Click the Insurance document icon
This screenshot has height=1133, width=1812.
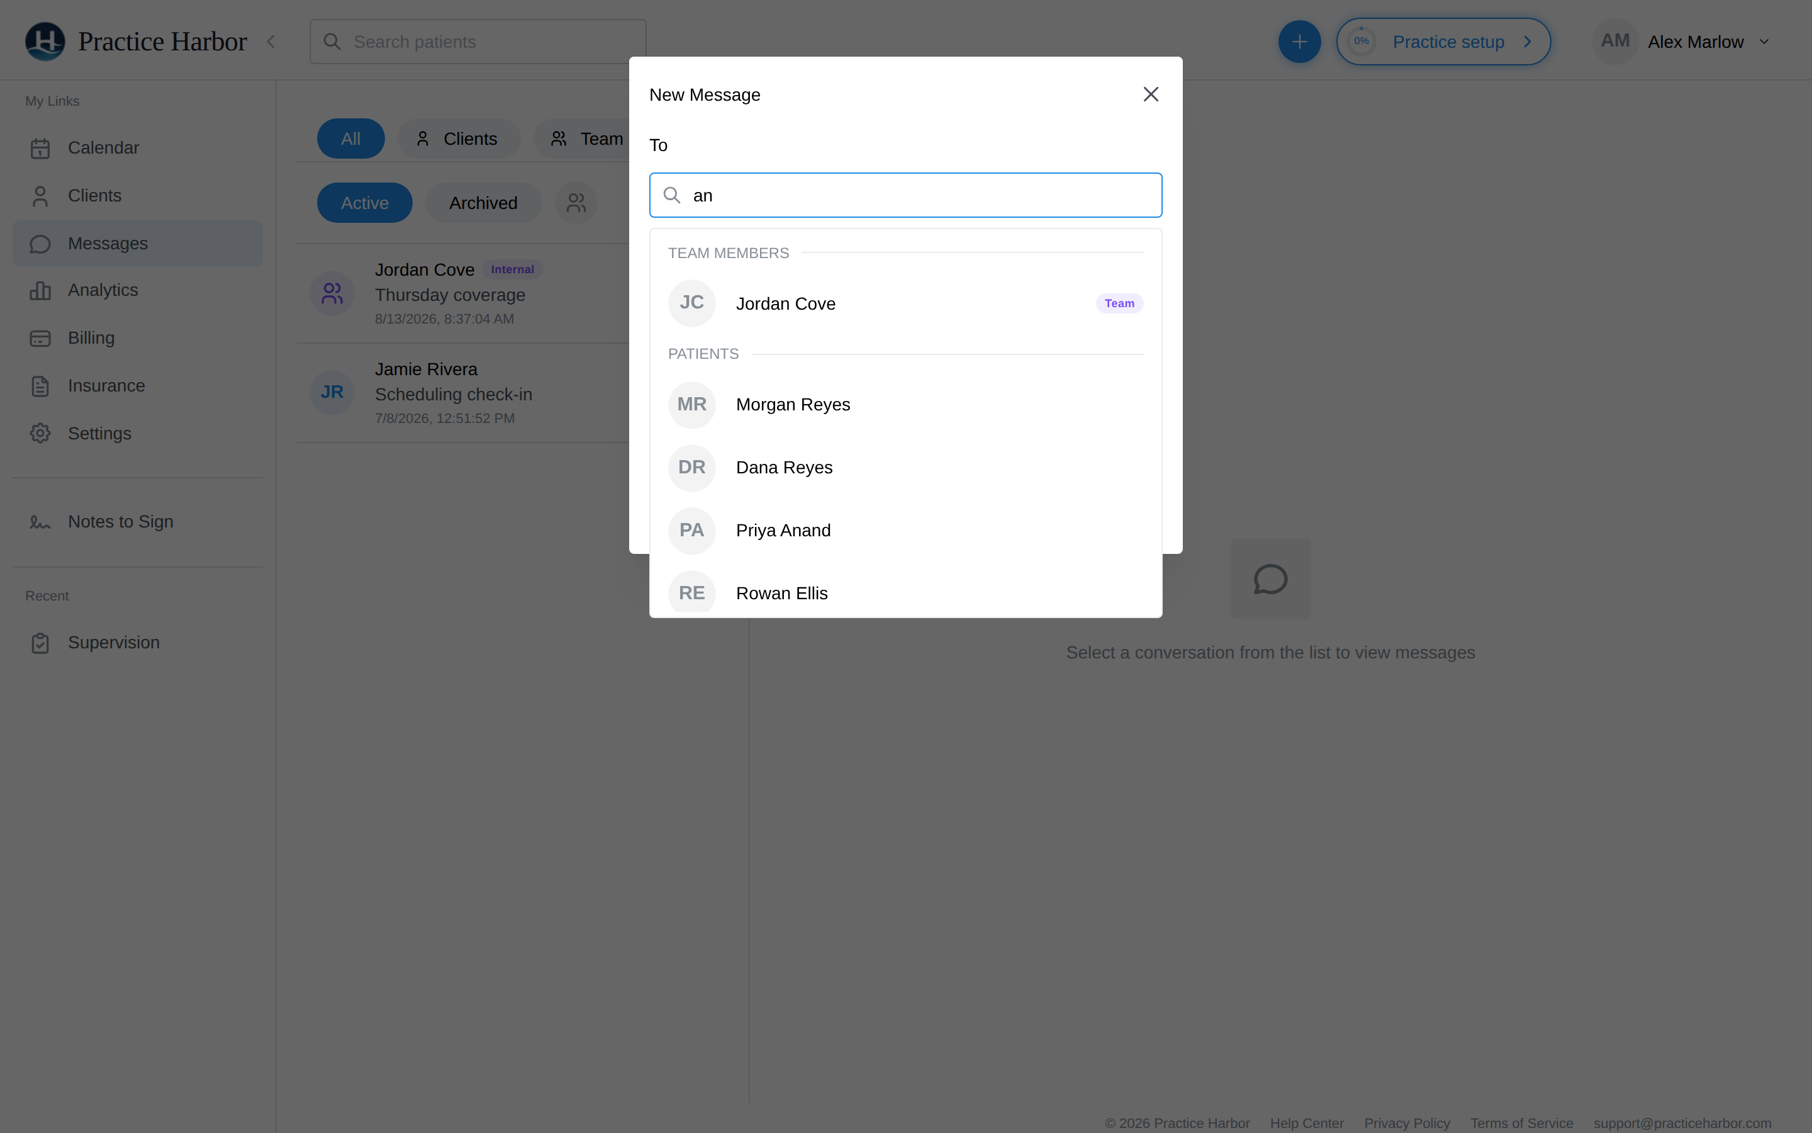pyautogui.click(x=40, y=386)
